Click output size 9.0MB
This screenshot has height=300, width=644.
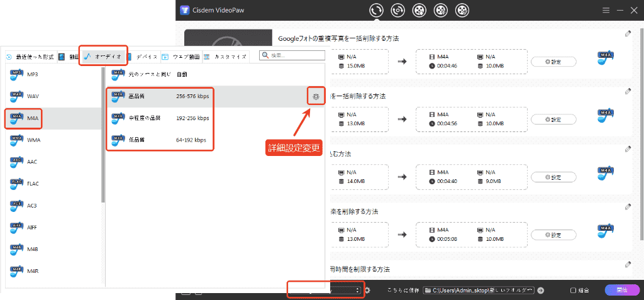click(493, 181)
